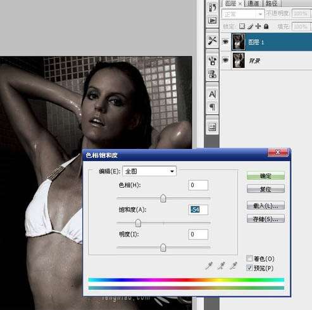The width and height of the screenshot is (312, 310).
Task: Hide the 背景 layer with eye icon
Action: point(225,60)
